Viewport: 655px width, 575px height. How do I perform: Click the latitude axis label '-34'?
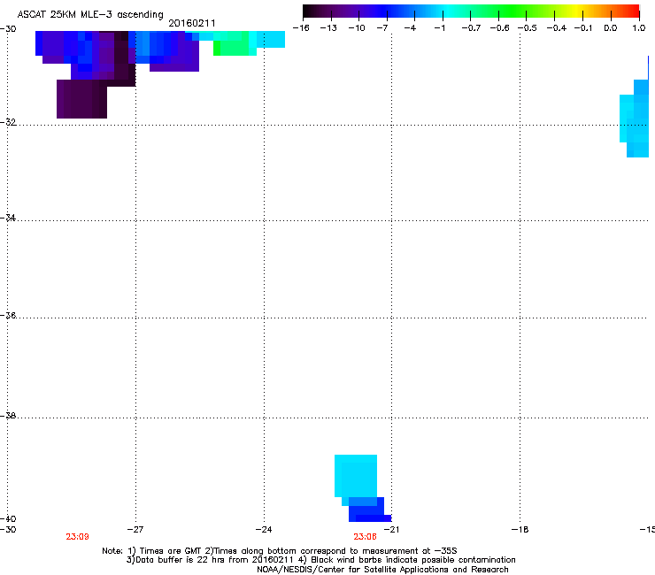(8, 218)
